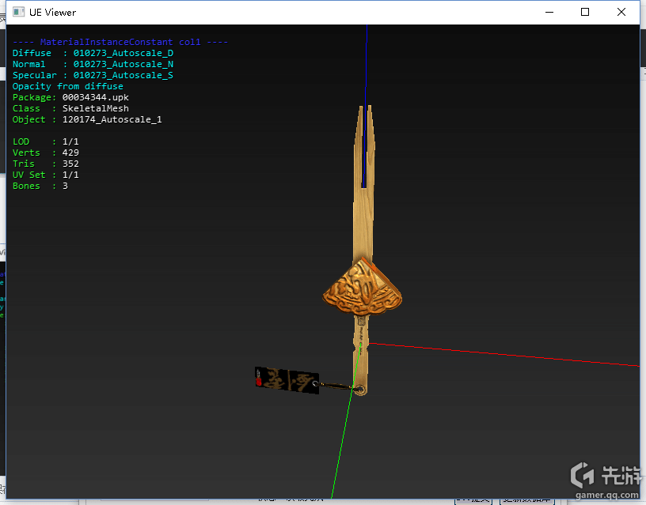The height and width of the screenshot is (505, 646).
Task: Maximize the UE Viewer window
Action: (585, 12)
